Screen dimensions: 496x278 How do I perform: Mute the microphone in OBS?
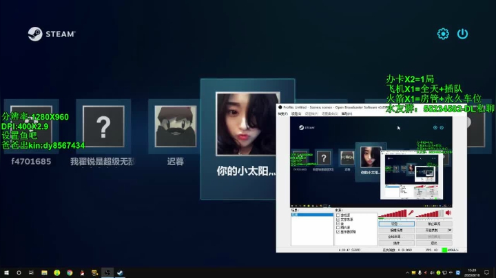point(411,213)
